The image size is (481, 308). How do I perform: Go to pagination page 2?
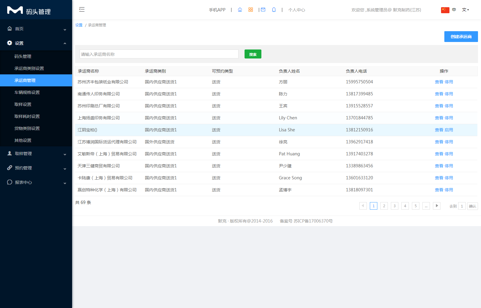384,206
